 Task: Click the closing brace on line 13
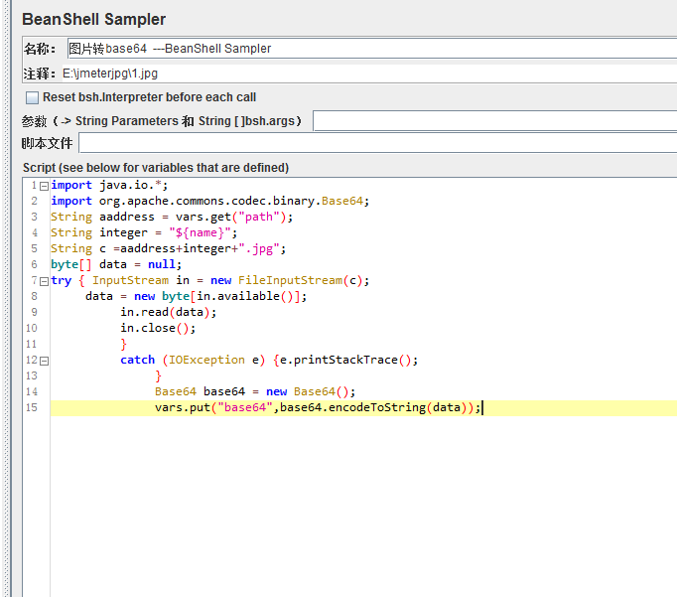coord(158,376)
